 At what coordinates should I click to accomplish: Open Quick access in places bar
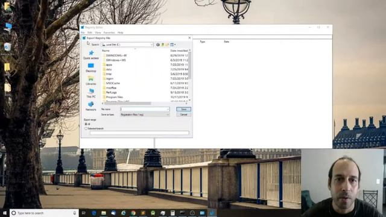[x=91, y=55]
